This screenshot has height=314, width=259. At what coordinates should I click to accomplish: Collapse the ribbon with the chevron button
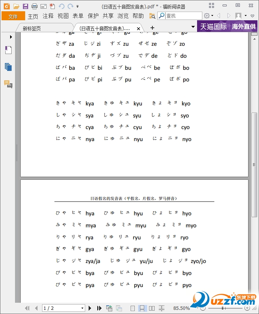click(x=252, y=16)
